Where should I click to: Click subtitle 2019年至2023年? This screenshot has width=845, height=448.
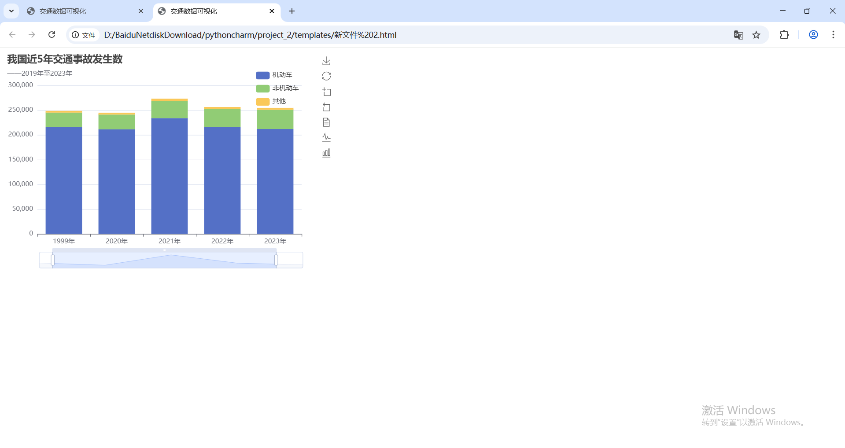point(47,73)
